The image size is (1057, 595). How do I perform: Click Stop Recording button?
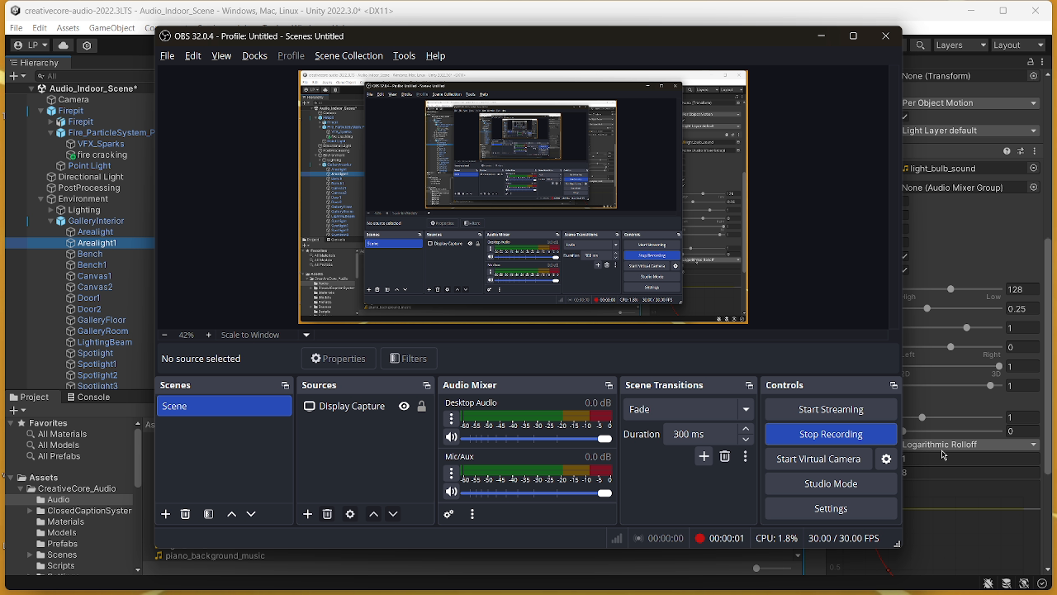click(830, 435)
